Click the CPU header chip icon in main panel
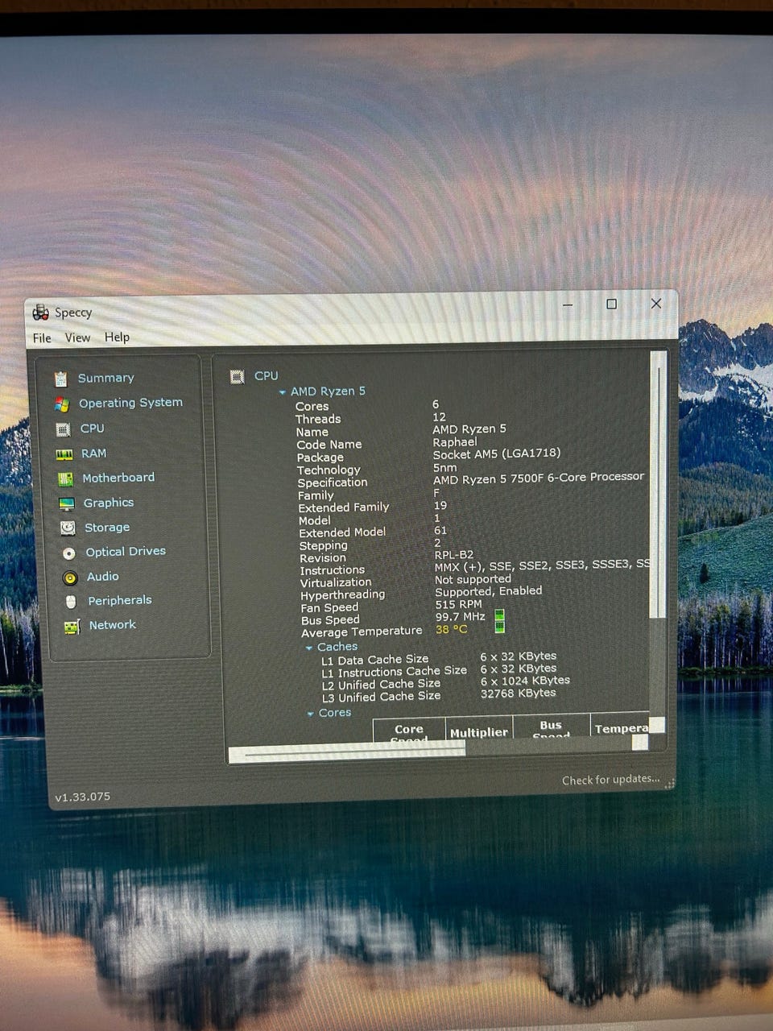 (x=237, y=376)
